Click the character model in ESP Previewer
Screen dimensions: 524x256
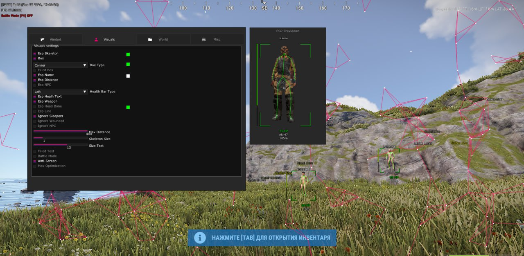click(284, 84)
